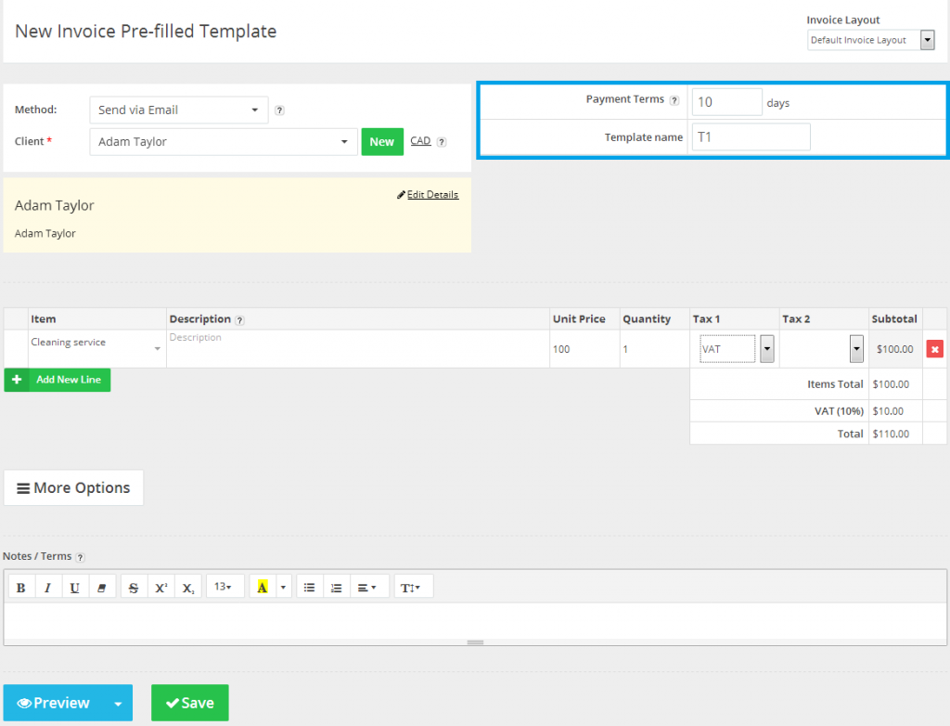Pick the yellow text highlight color
Image resolution: width=950 pixels, height=726 pixels.
[263, 587]
